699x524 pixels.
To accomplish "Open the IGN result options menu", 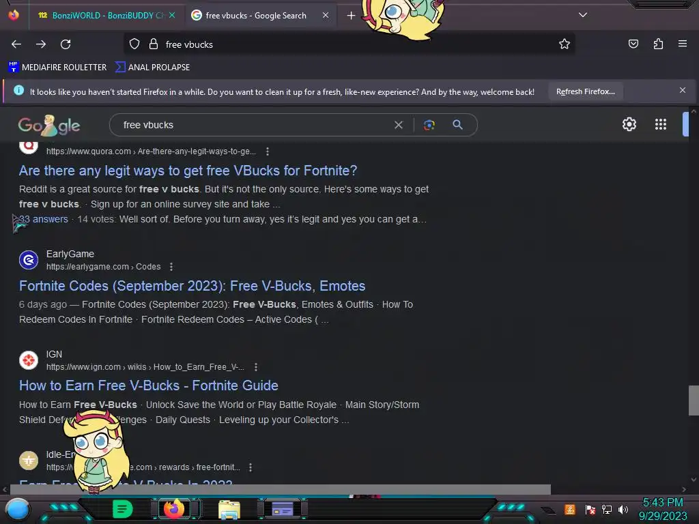I will 256,367.
